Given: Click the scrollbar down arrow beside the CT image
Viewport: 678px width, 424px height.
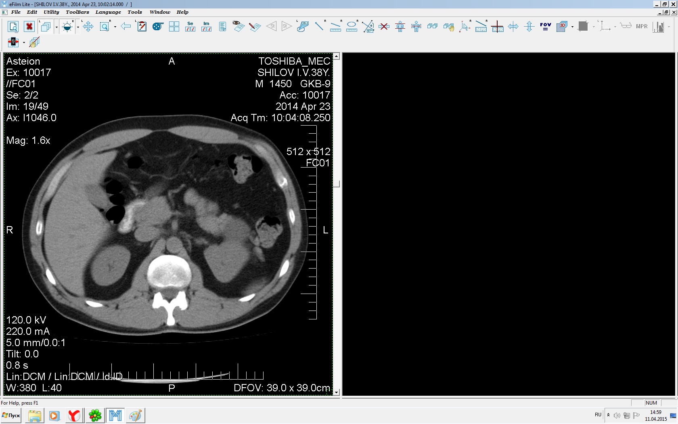Looking at the screenshot, I should (x=336, y=392).
